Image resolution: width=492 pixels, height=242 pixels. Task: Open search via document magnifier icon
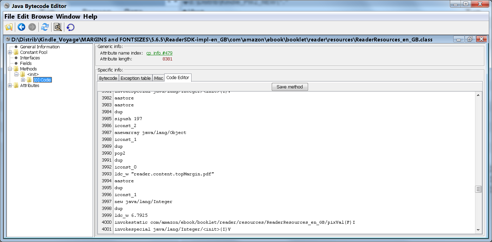tap(58, 27)
